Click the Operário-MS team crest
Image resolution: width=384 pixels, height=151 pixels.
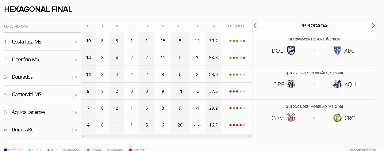tap(291, 84)
